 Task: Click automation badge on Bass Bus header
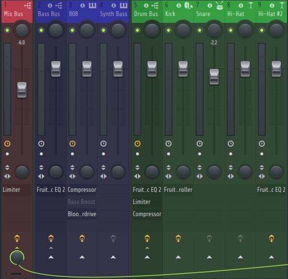pos(50,6)
